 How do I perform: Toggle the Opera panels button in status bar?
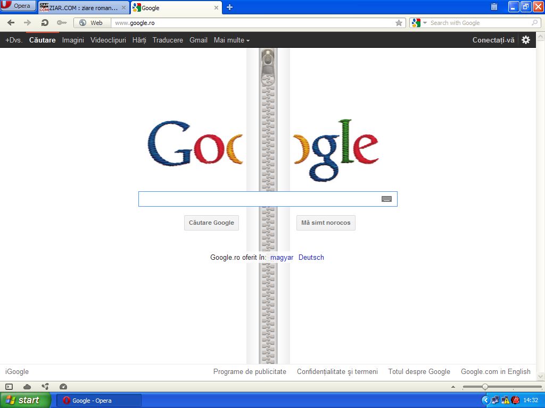9,387
